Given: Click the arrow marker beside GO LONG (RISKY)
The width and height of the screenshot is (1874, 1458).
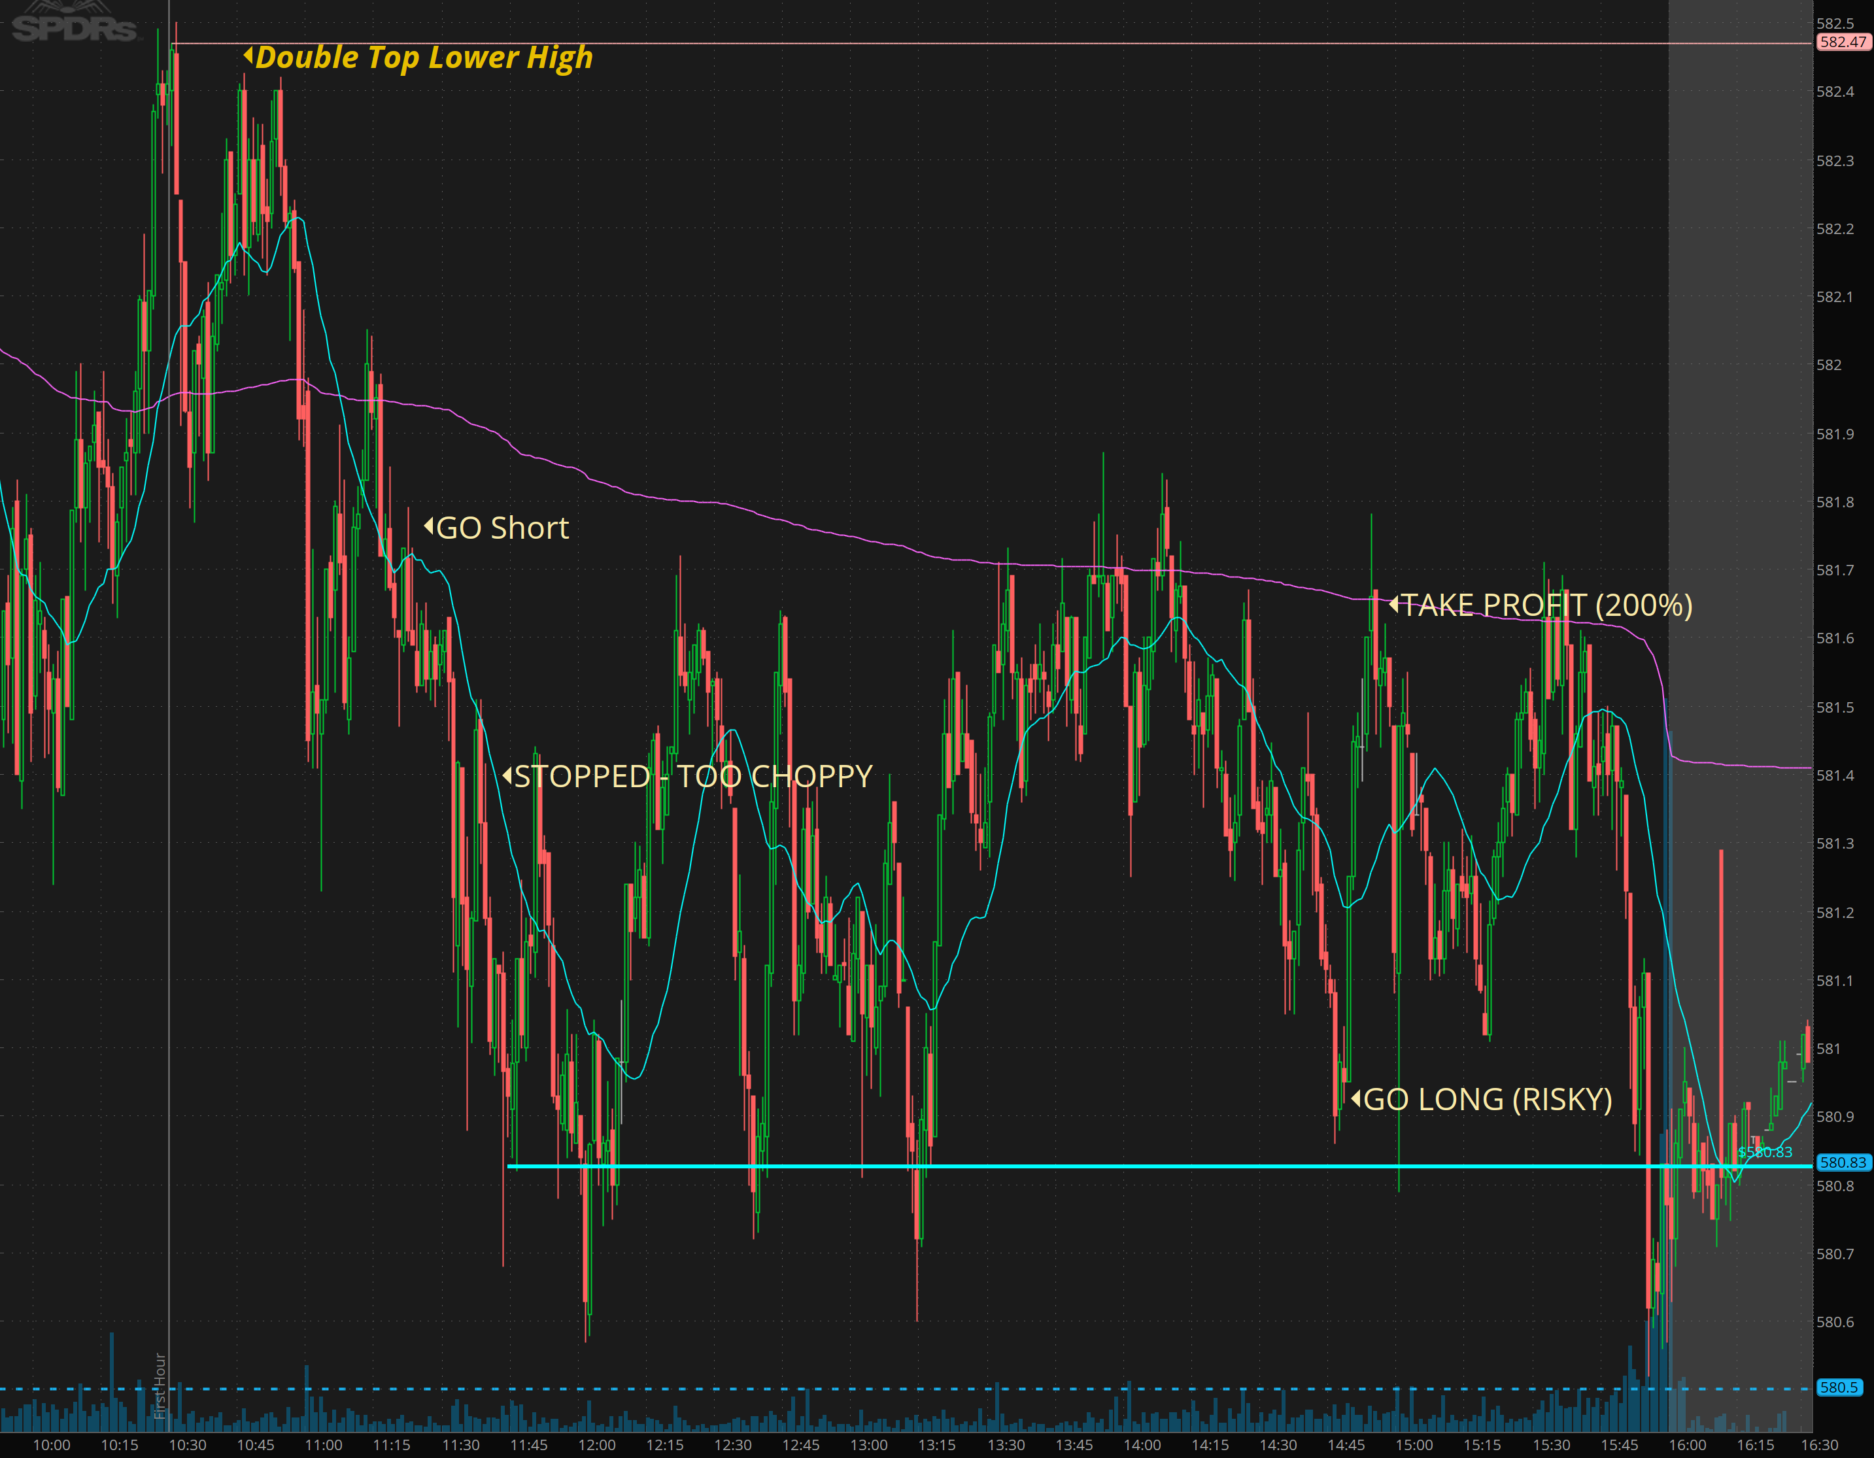Looking at the screenshot, I should [1355, 1098].
